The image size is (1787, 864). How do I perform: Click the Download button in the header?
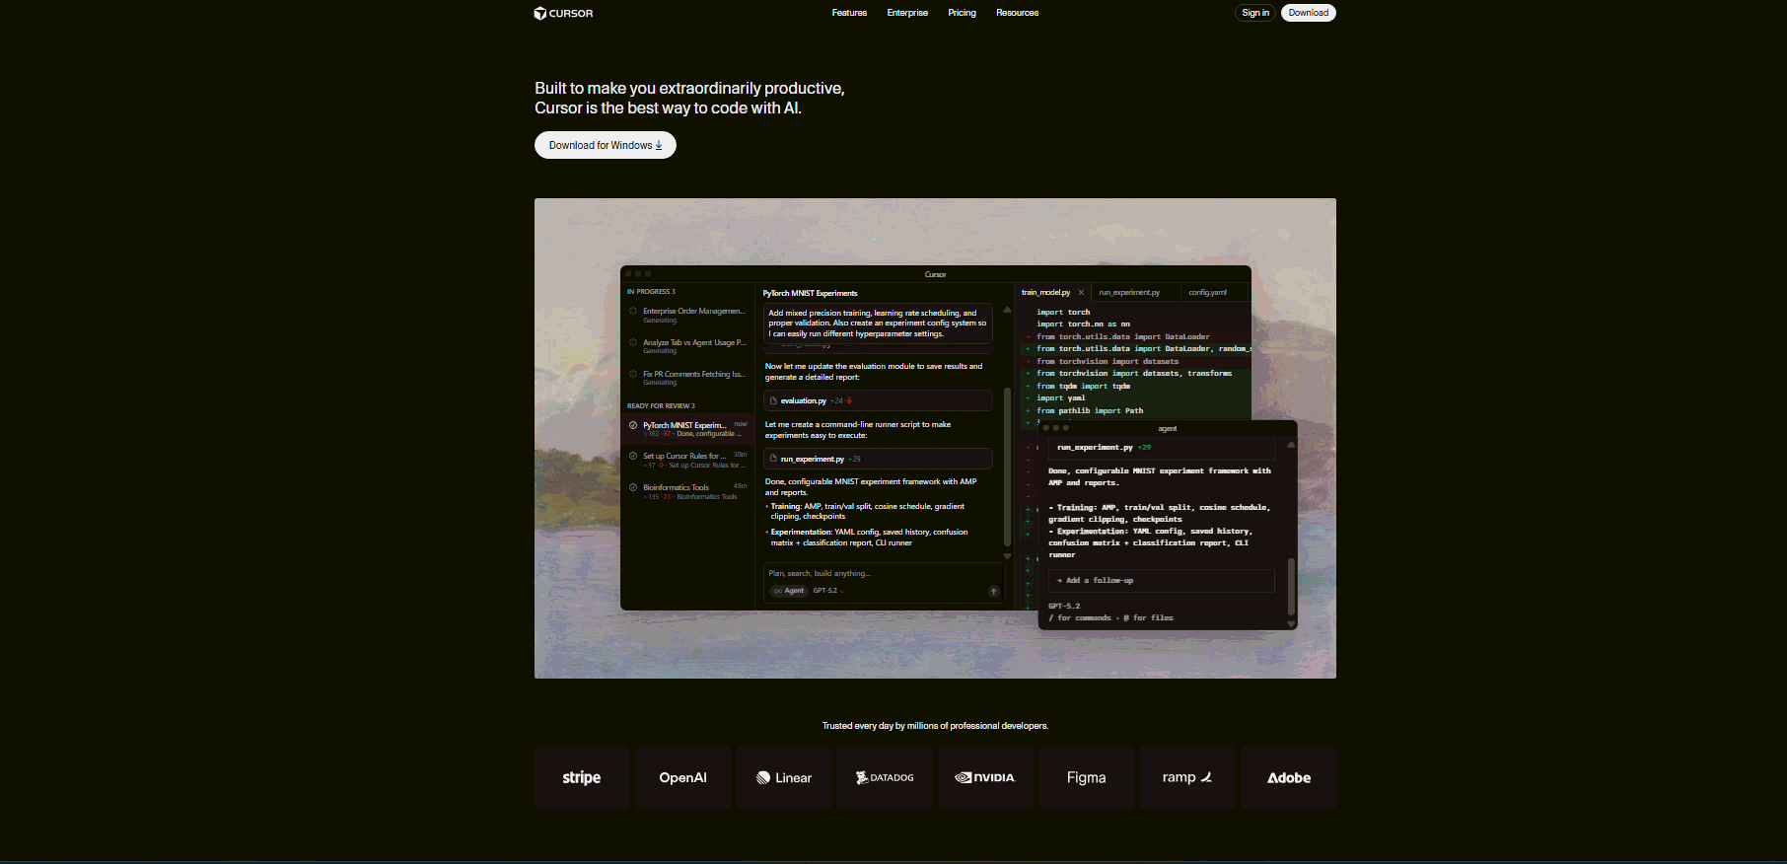1309,13
